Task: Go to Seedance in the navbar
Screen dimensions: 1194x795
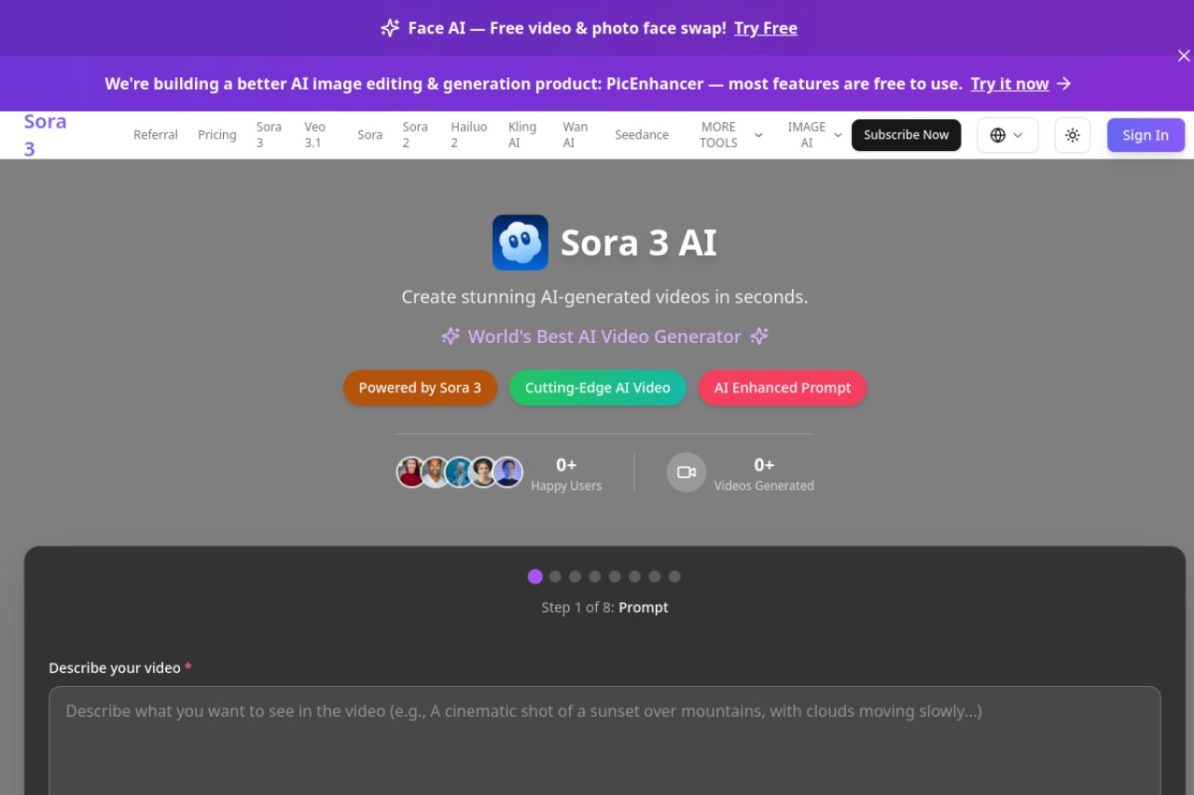Action: pyautogui.click(x=642, y=135)
